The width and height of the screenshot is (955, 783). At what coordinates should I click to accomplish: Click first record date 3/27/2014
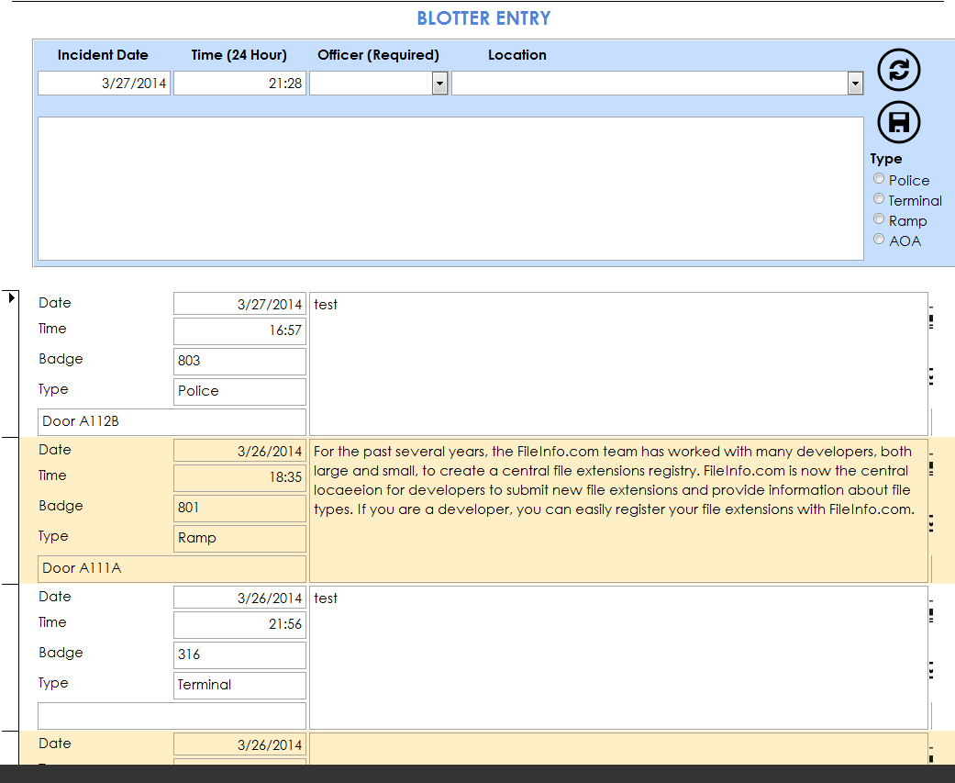240,304
